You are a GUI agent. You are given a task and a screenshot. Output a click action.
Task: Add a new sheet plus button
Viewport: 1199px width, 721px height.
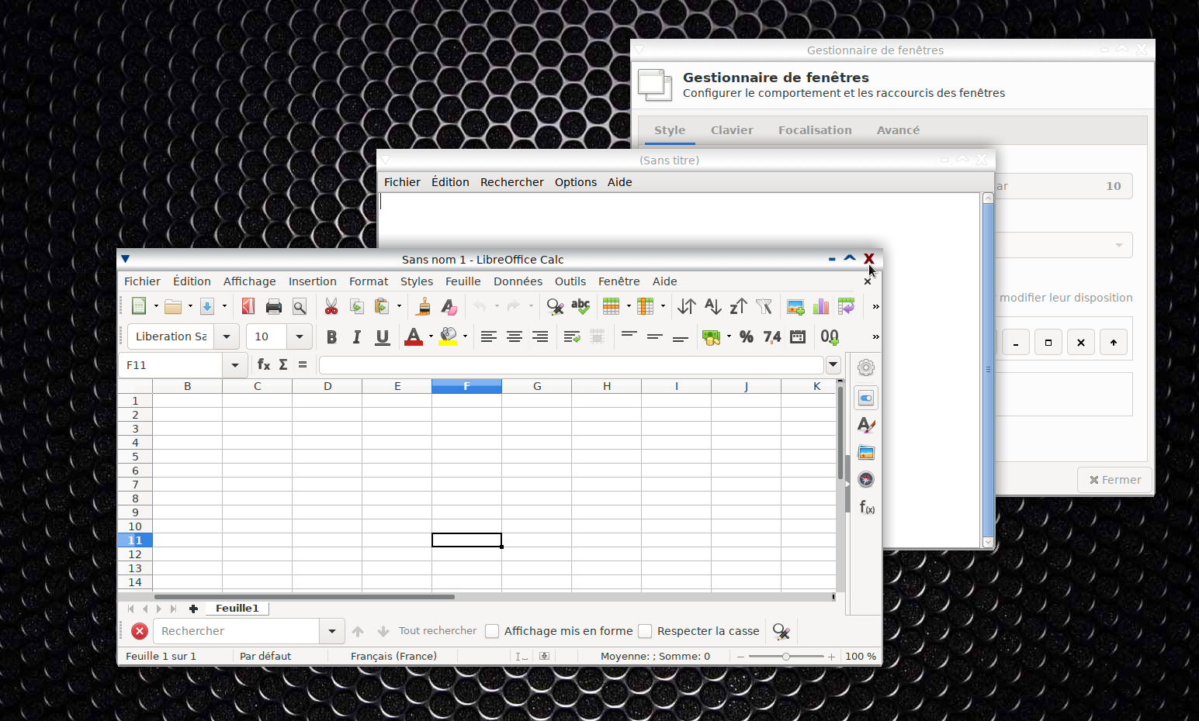(x=193, y=609)
